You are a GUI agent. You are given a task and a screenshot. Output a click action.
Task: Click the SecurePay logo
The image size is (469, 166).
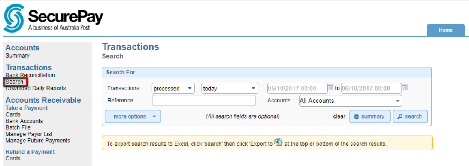point(53,18)
